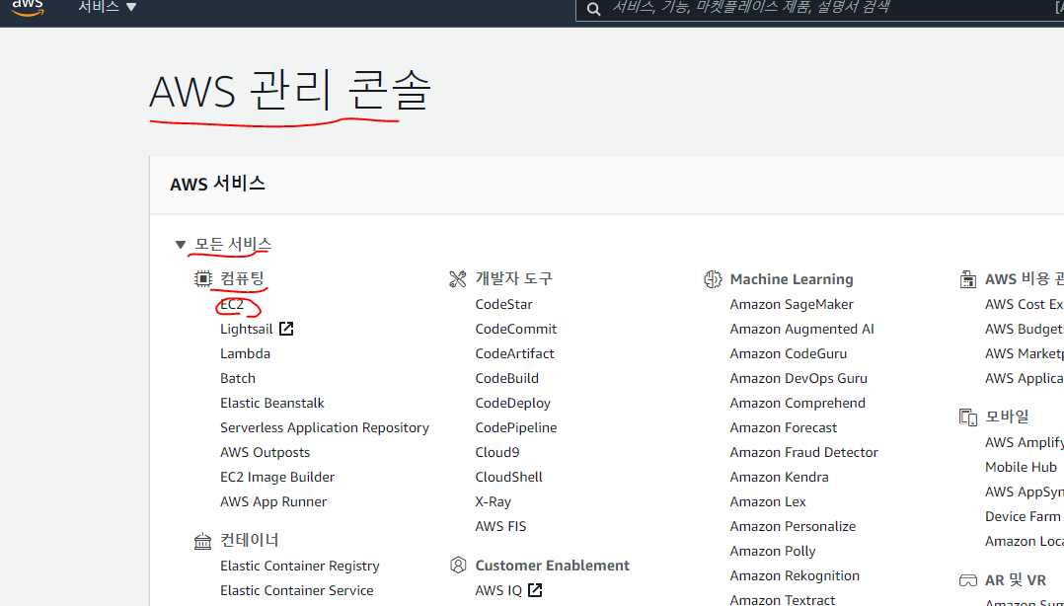Click the Machine Learning brain icon

[x=713, y=279]
